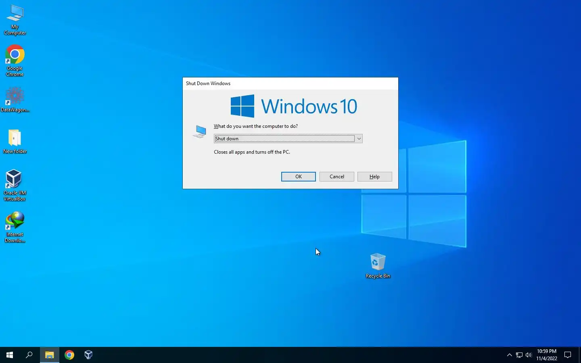The image size is (581, 363).
Task: Click the computer icon in the shutdown dialog
Action: click(200, 131)
